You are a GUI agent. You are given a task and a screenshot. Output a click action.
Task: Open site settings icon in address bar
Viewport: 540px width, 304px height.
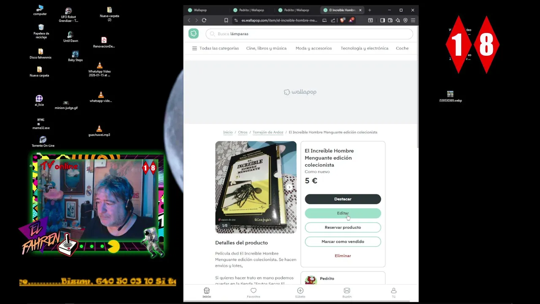(236, 20)
